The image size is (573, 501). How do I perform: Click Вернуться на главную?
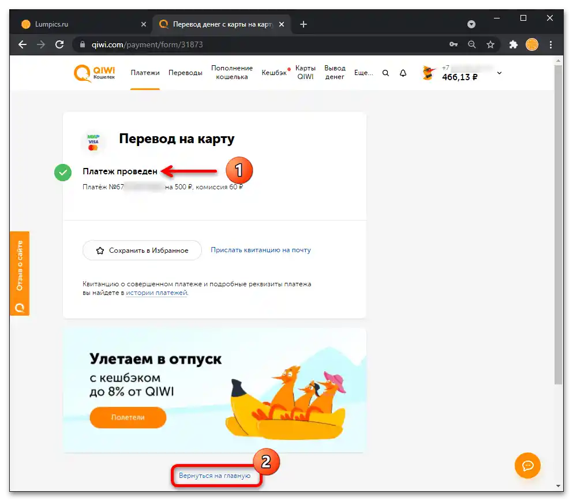point(216,475)
